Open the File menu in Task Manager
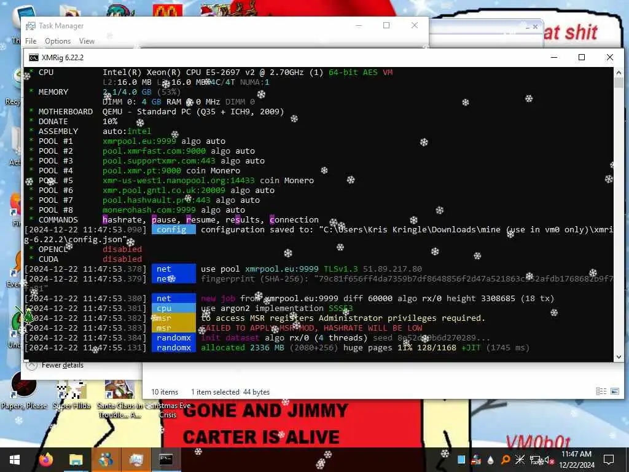629x472 pixels. coord(31,41)
